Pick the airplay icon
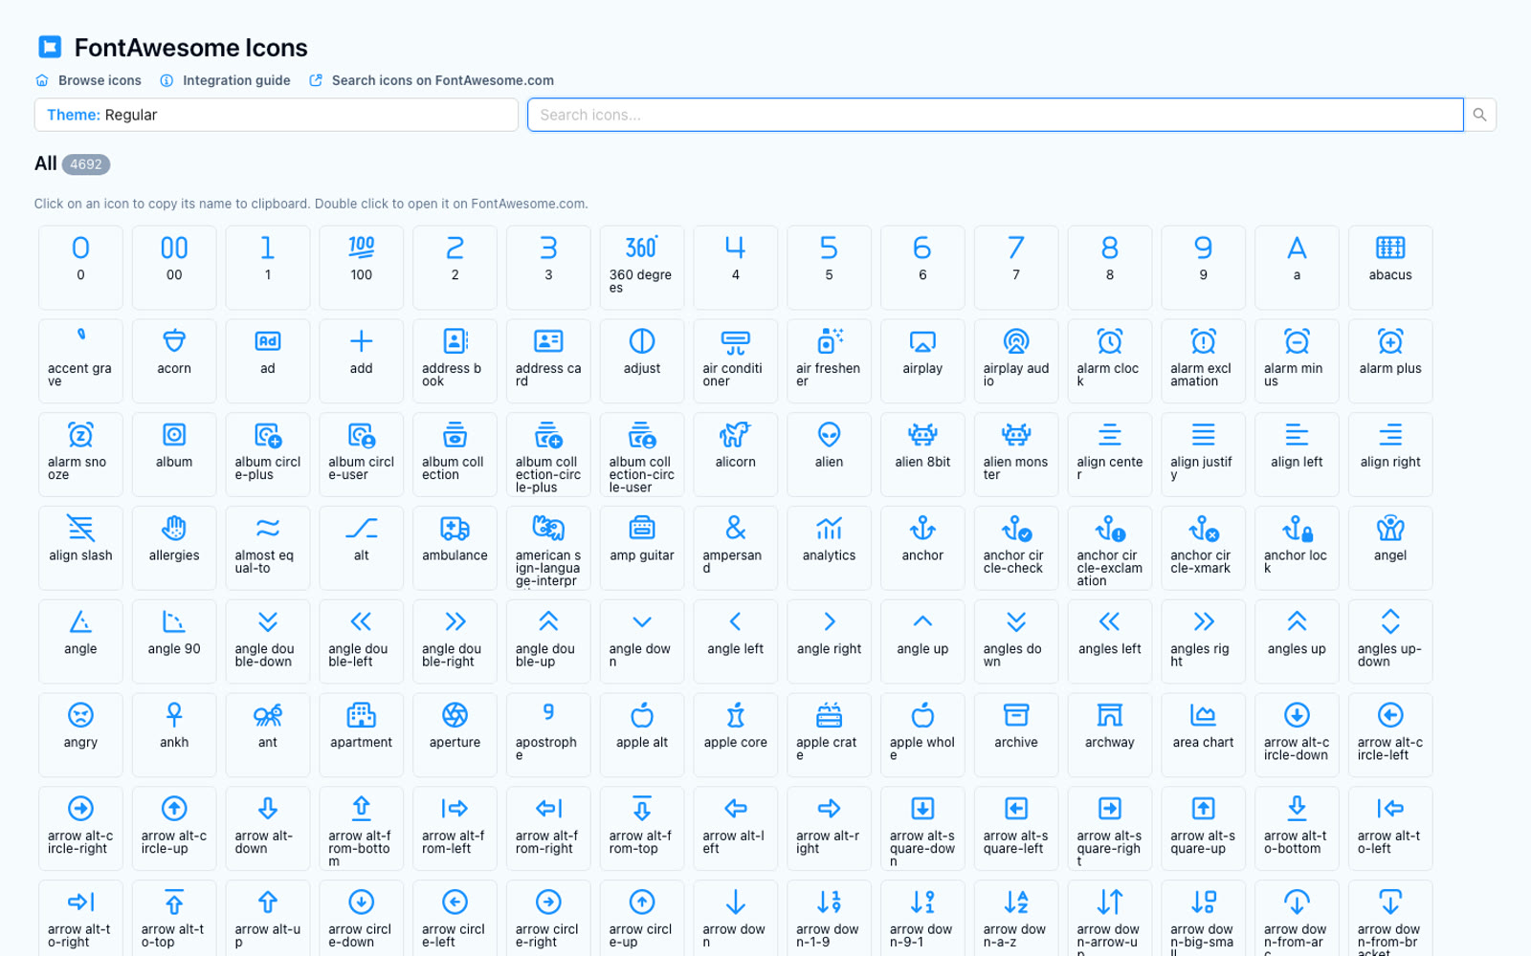The height and width of the screenshot is (956, 1531). coord(922,361)
